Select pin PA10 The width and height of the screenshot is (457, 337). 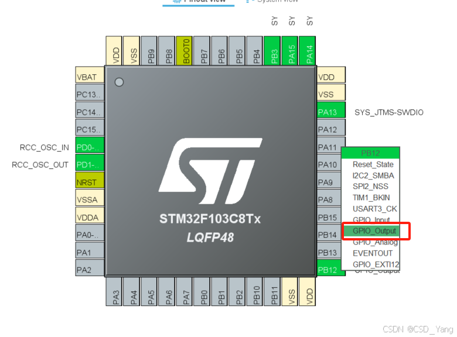329,162
